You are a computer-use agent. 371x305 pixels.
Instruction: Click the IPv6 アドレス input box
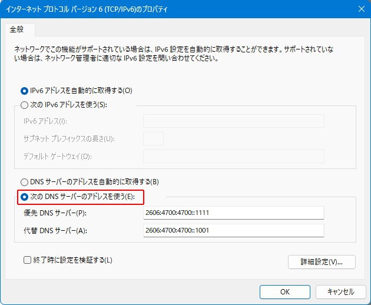tap(233, 121)
